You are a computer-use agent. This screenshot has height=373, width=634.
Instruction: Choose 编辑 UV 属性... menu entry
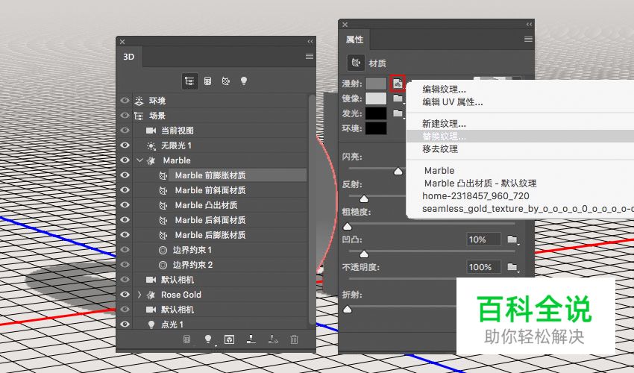pyautogui.click(x=453, y=102)
